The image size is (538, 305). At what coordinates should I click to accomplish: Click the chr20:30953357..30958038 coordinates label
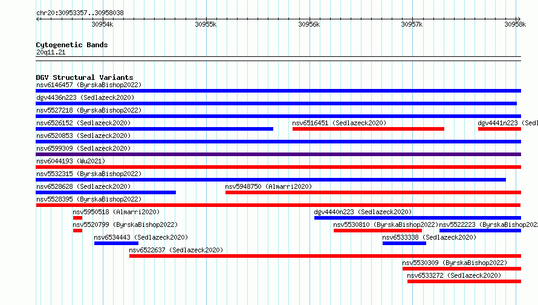[80, 13]
